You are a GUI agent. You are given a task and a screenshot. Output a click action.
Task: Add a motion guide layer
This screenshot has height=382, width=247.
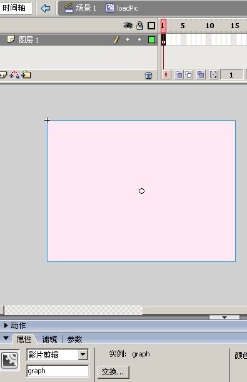click(14, 75)
